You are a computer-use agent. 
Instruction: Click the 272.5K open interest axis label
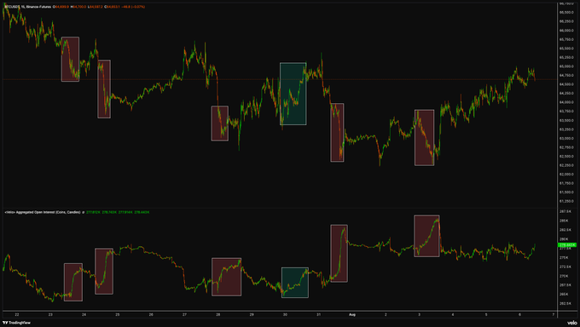tap(565, 267)
